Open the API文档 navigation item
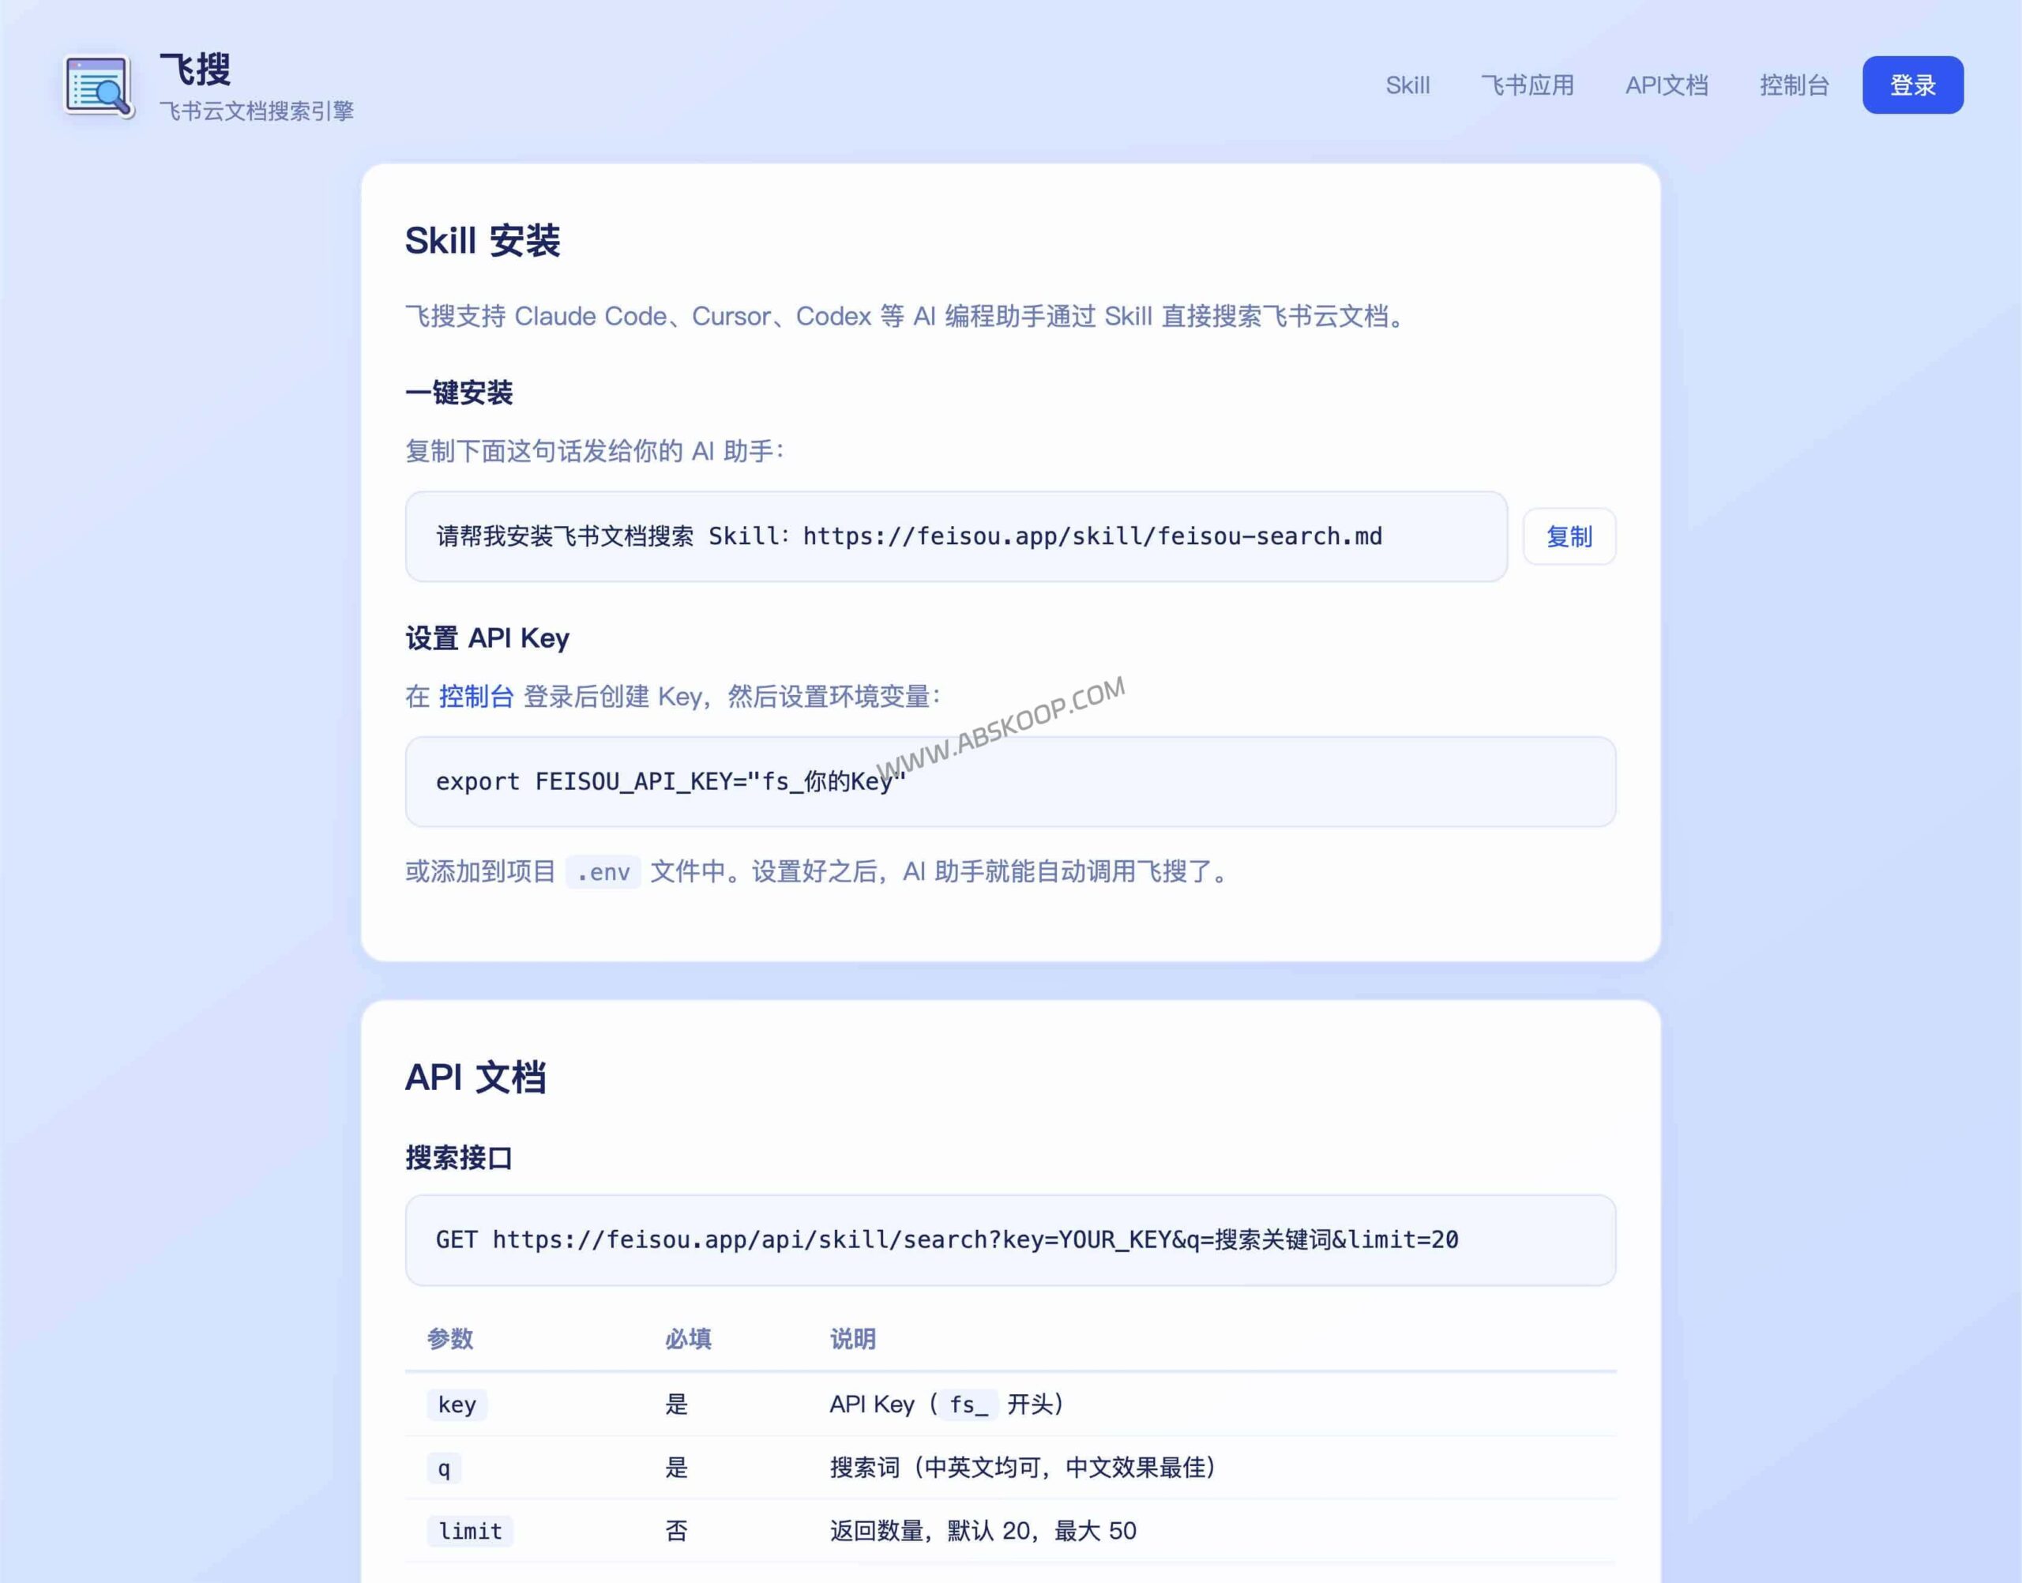The height and width of the screenshot is (1583, 2022). [1668, 85]
